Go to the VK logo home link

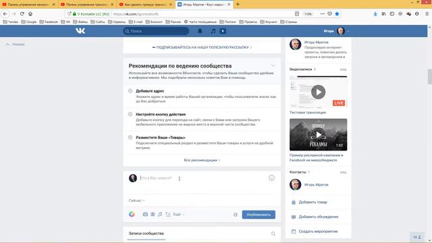point(80,31)
